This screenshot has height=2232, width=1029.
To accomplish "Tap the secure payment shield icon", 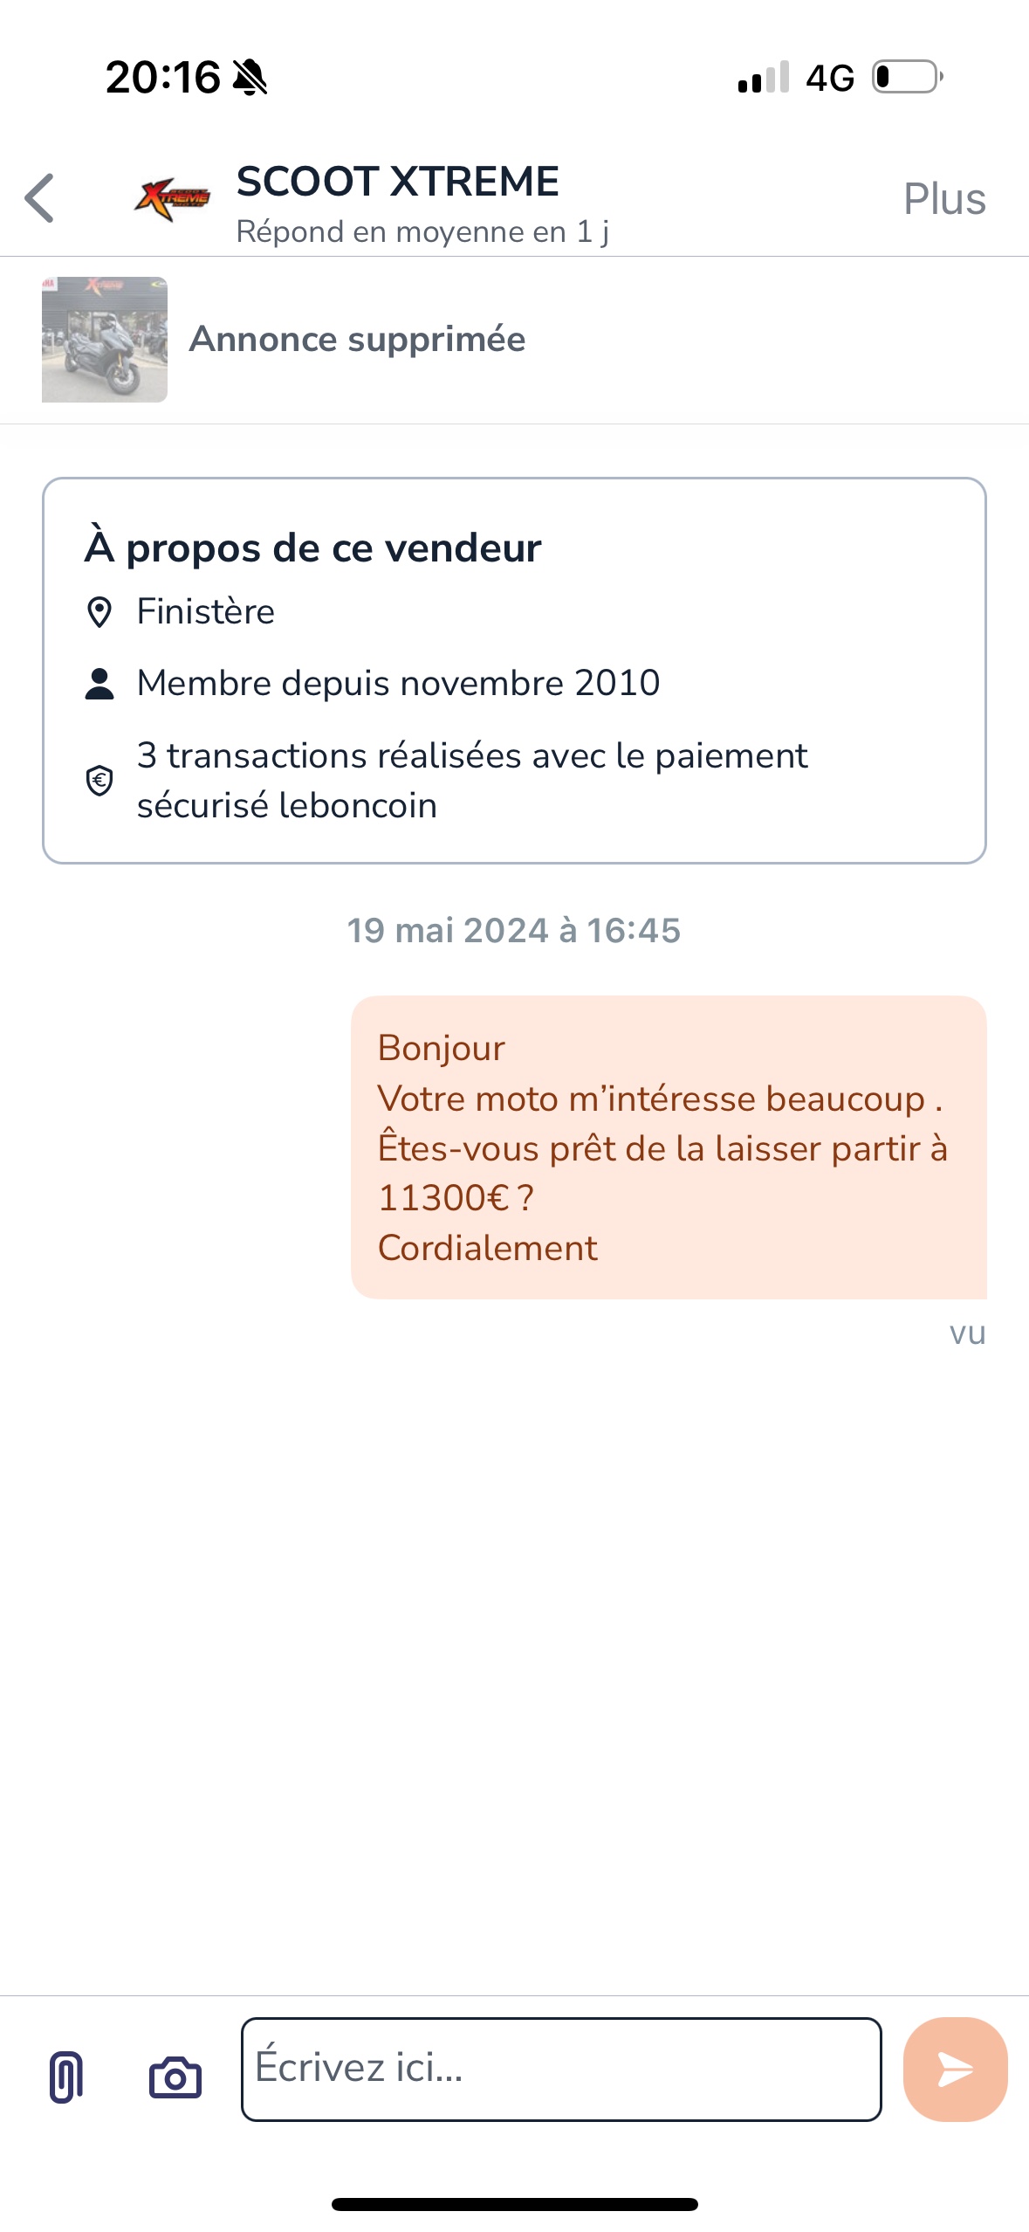I will (x=99, y=780).
